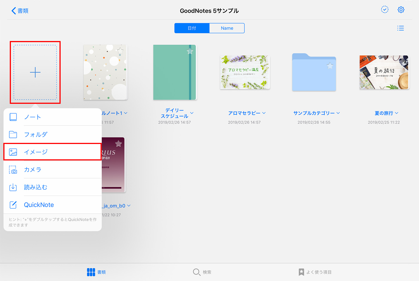Viewport: 419px width, 281px height.
Task: Expand options chevron for 夏の旅行
Action: coord(397,113)
